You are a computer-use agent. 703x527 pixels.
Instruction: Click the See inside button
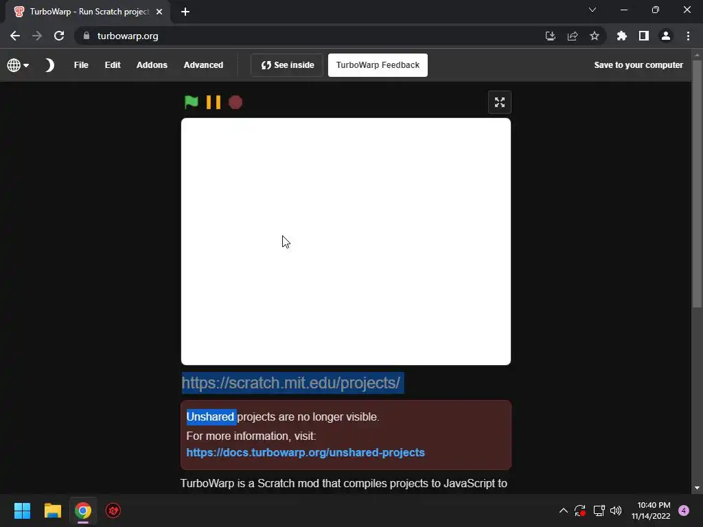pos(288,65)
